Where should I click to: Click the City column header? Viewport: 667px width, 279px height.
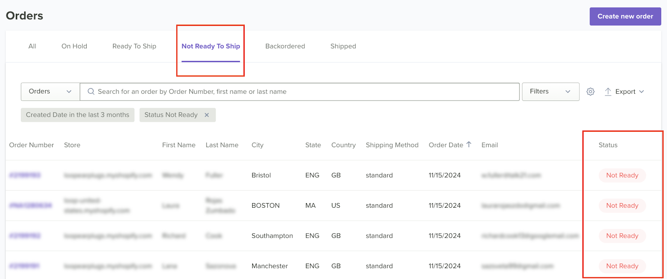click(x=258, y=145)
